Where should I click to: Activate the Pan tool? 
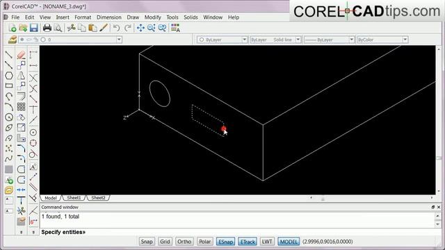click(x=140, y=28)
